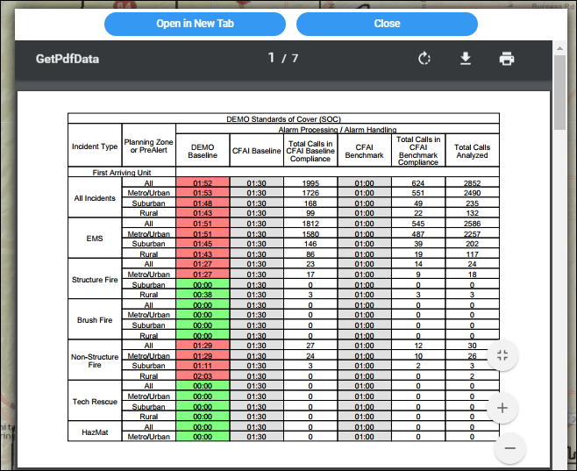577x471 pixels.
Task: Click the red 01:52 DEMO Baseline cell
Action: click(203, 183)
